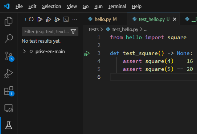The image size is (197, 134).
Task: Run all tests
Action: [x=40, y=19]
